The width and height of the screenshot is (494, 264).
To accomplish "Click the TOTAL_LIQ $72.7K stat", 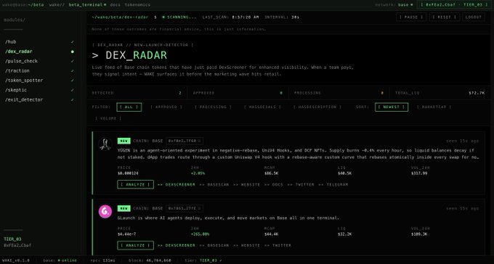I will click(x=441, y=93).
